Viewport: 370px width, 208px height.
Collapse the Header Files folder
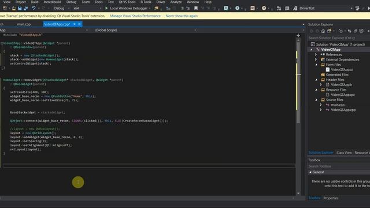316,80
